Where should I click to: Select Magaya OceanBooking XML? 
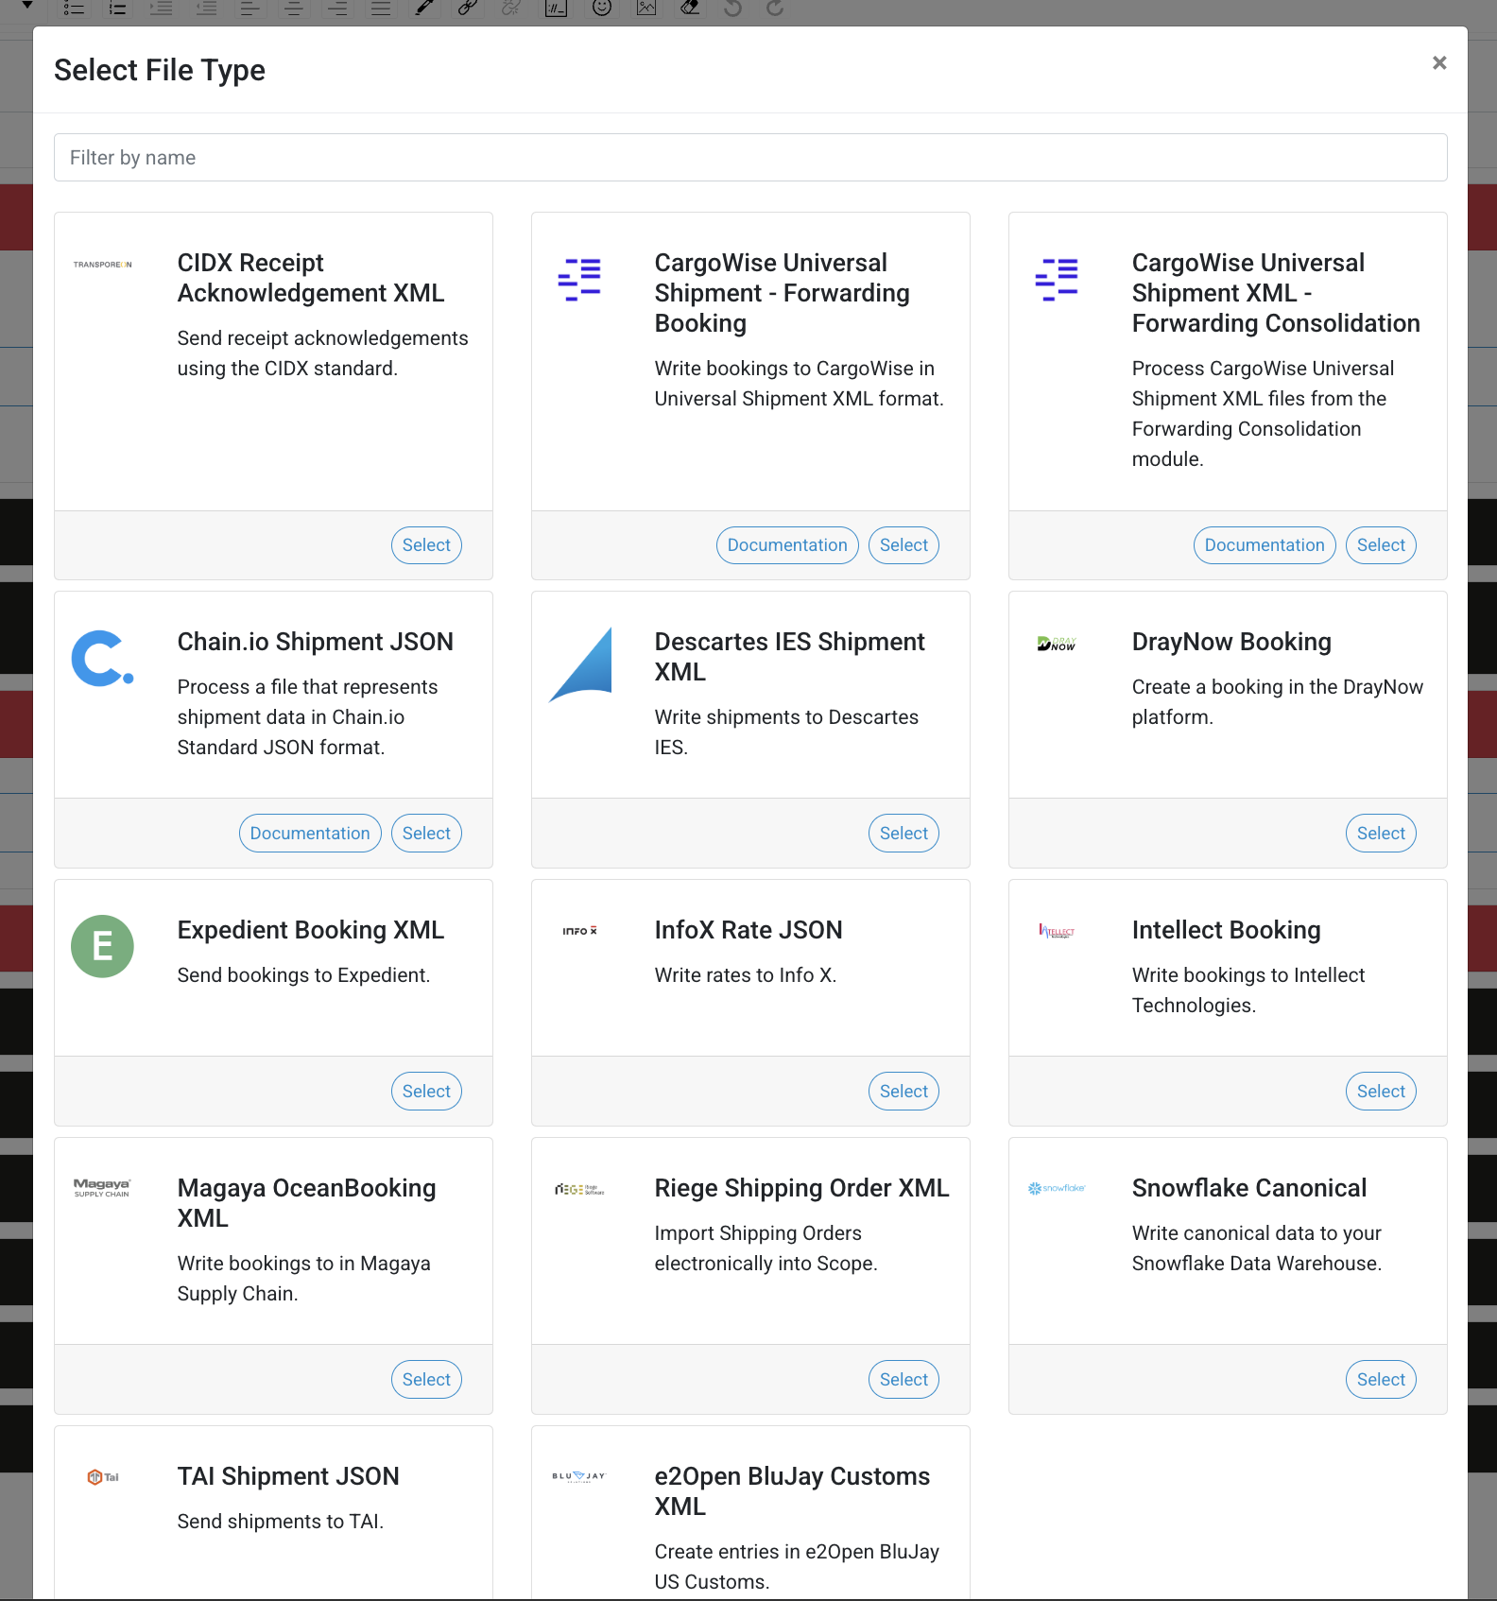point(426,1380)
